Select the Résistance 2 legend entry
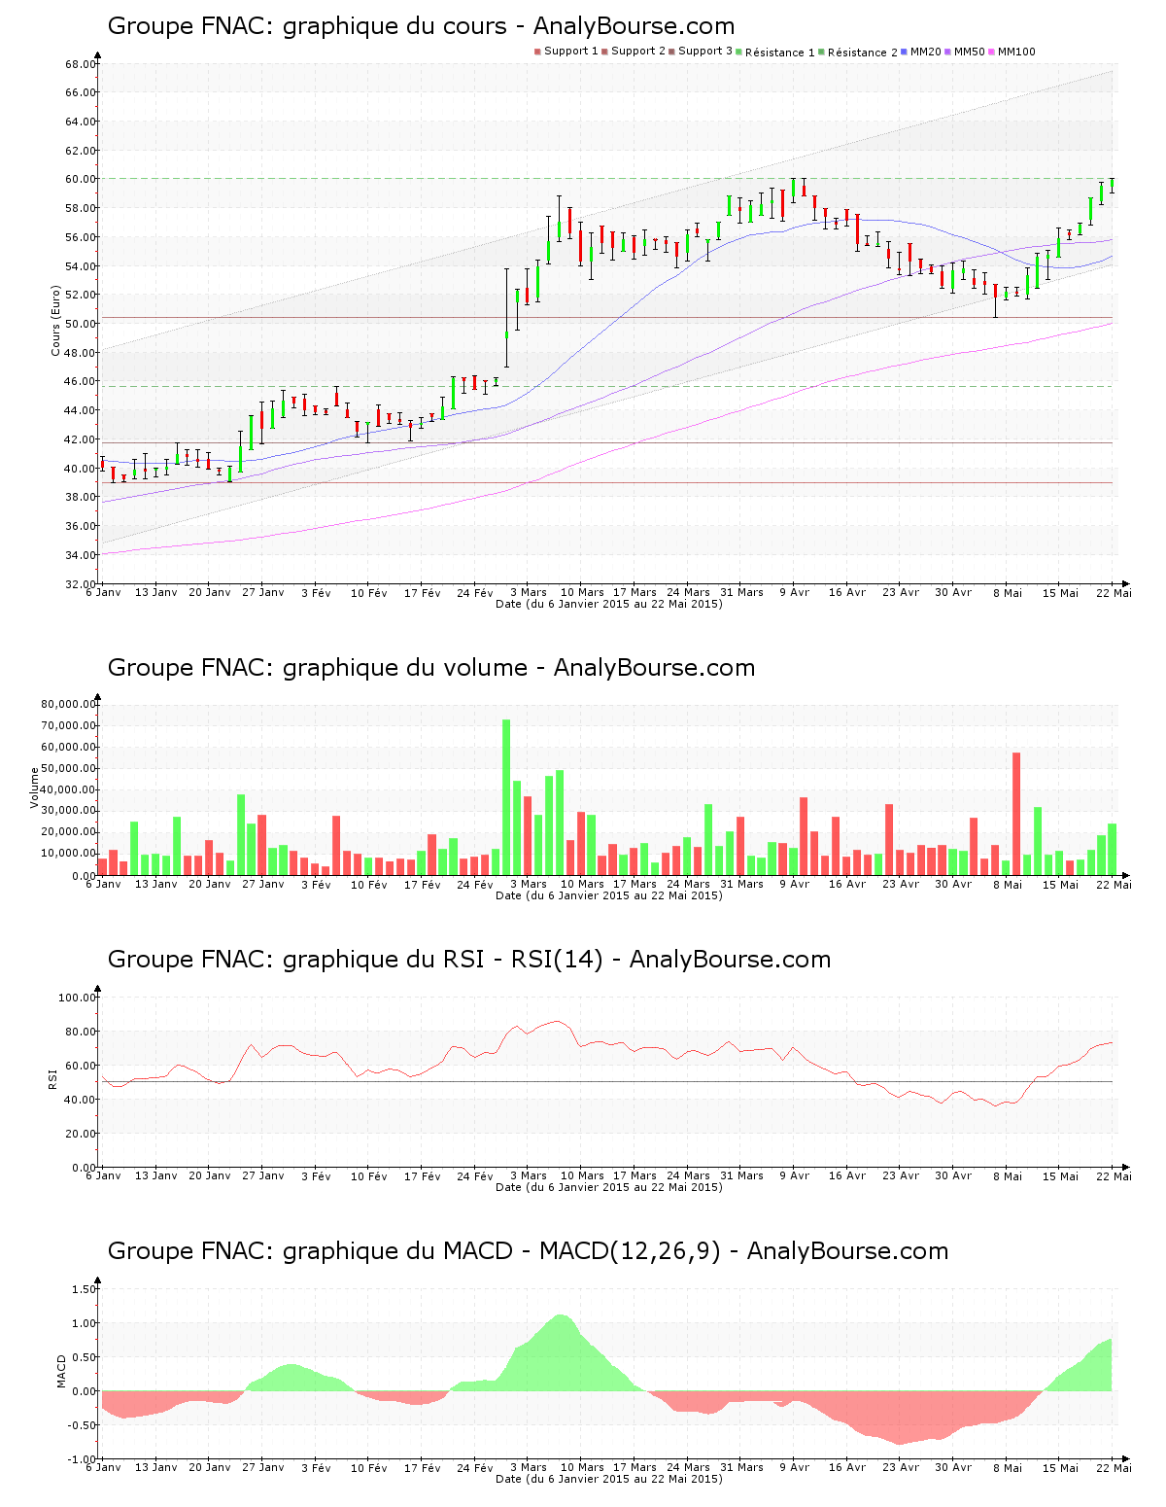1166x1507 pixels. point(859,53)
